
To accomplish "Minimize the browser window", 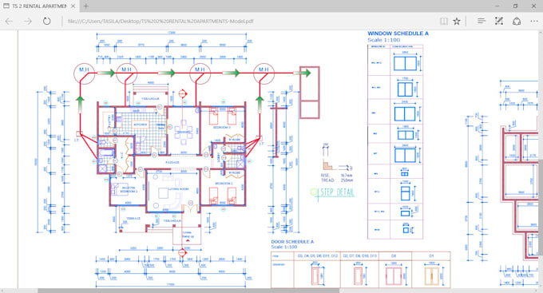I will coord(497,6).
